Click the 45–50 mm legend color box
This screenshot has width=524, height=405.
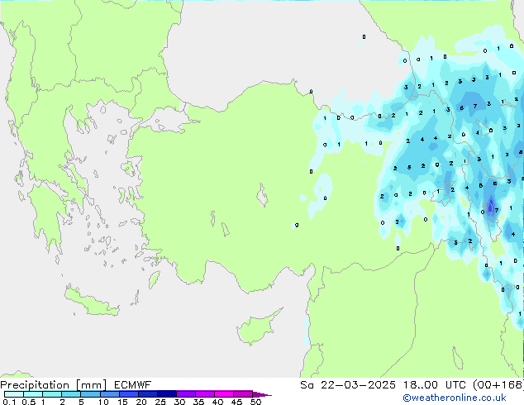243,394
